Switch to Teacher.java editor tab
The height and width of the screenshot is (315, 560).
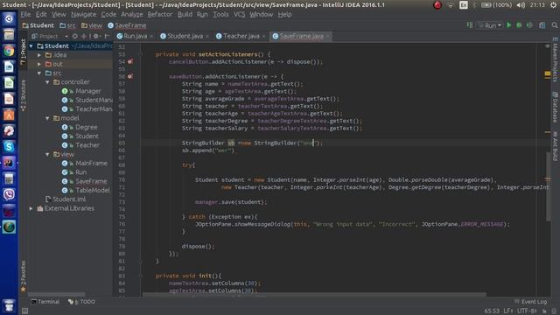241,36
